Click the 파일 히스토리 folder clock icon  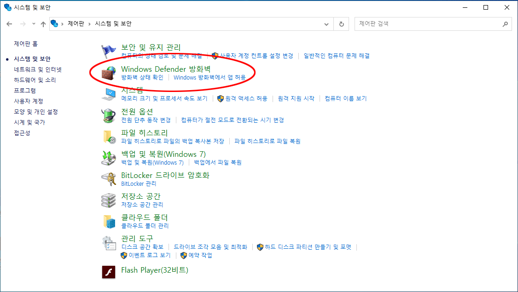pyautogui.click(x=109, y=137)
